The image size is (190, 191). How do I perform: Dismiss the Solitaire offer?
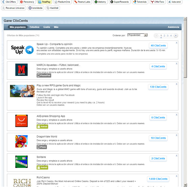point(177,156)
